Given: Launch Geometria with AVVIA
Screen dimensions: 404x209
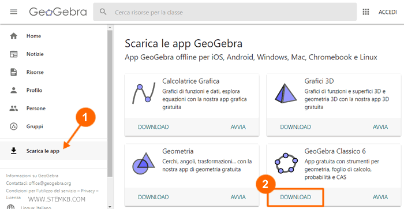Looking at the screenshot, I should tap(238, 197).
